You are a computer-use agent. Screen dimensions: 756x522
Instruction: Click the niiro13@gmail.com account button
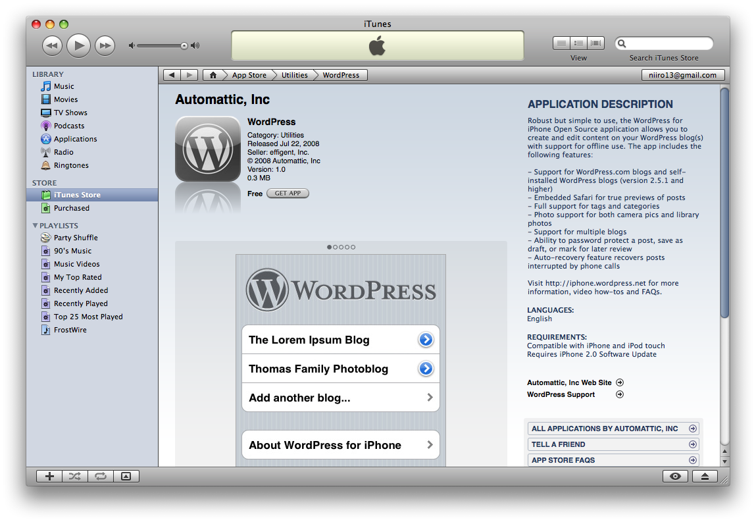(x=683, y=75)
